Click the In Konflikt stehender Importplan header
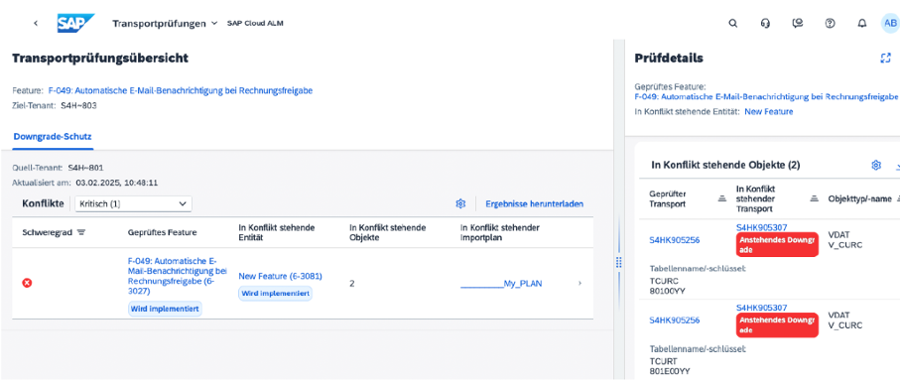901x383 pixels. point(500,232)
